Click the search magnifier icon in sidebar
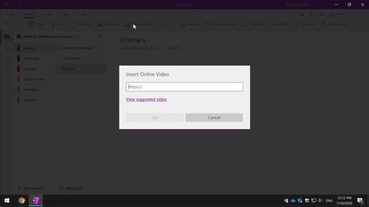The width and height of the screenshot is (369, 207). point(7,49)
